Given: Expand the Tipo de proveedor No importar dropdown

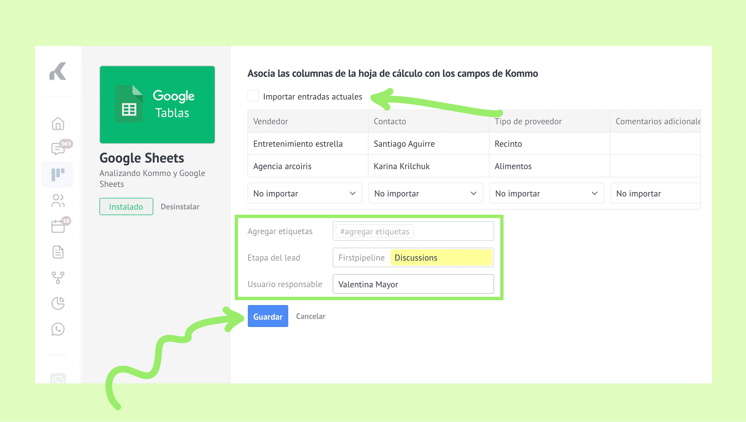Looking at the screenshot, I should point(546,193).
